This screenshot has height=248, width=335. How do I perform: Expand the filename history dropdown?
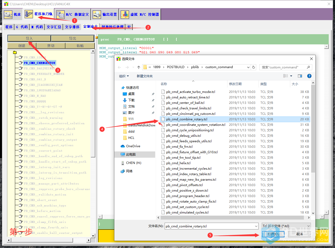[256, 226]
